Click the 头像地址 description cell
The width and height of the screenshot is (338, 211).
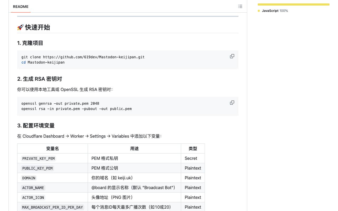(134, 197)
